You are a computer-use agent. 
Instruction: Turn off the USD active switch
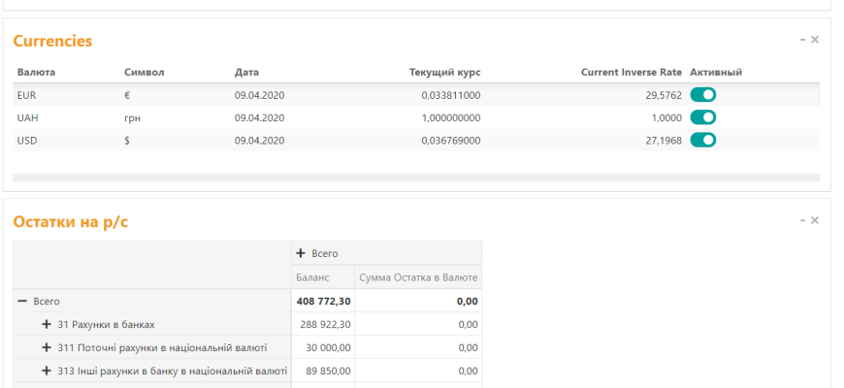[x=703, y=140]
